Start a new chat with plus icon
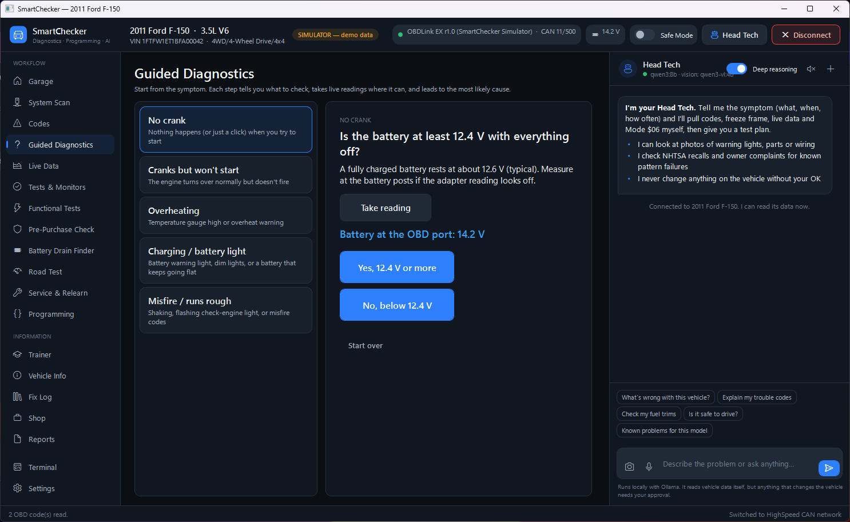 [831, 69]
